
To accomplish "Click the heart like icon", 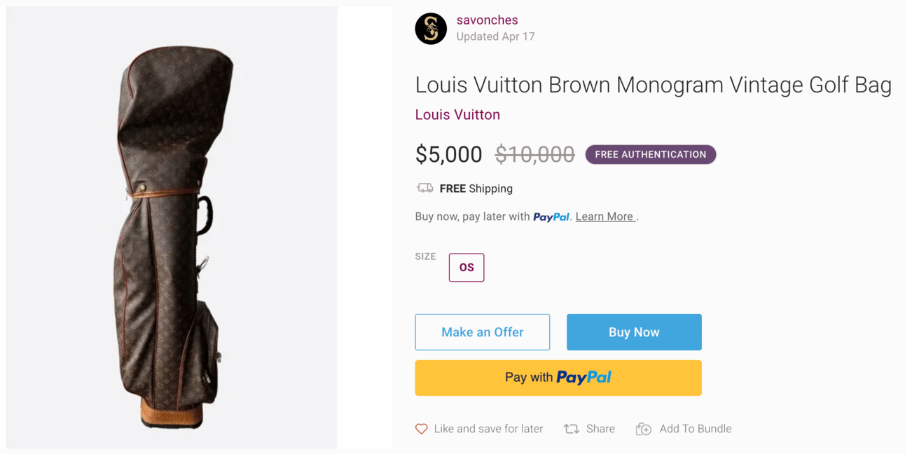I will click(421, 429).
